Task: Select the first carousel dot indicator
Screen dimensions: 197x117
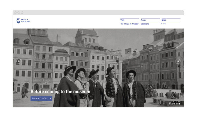Action: (170, 104)
